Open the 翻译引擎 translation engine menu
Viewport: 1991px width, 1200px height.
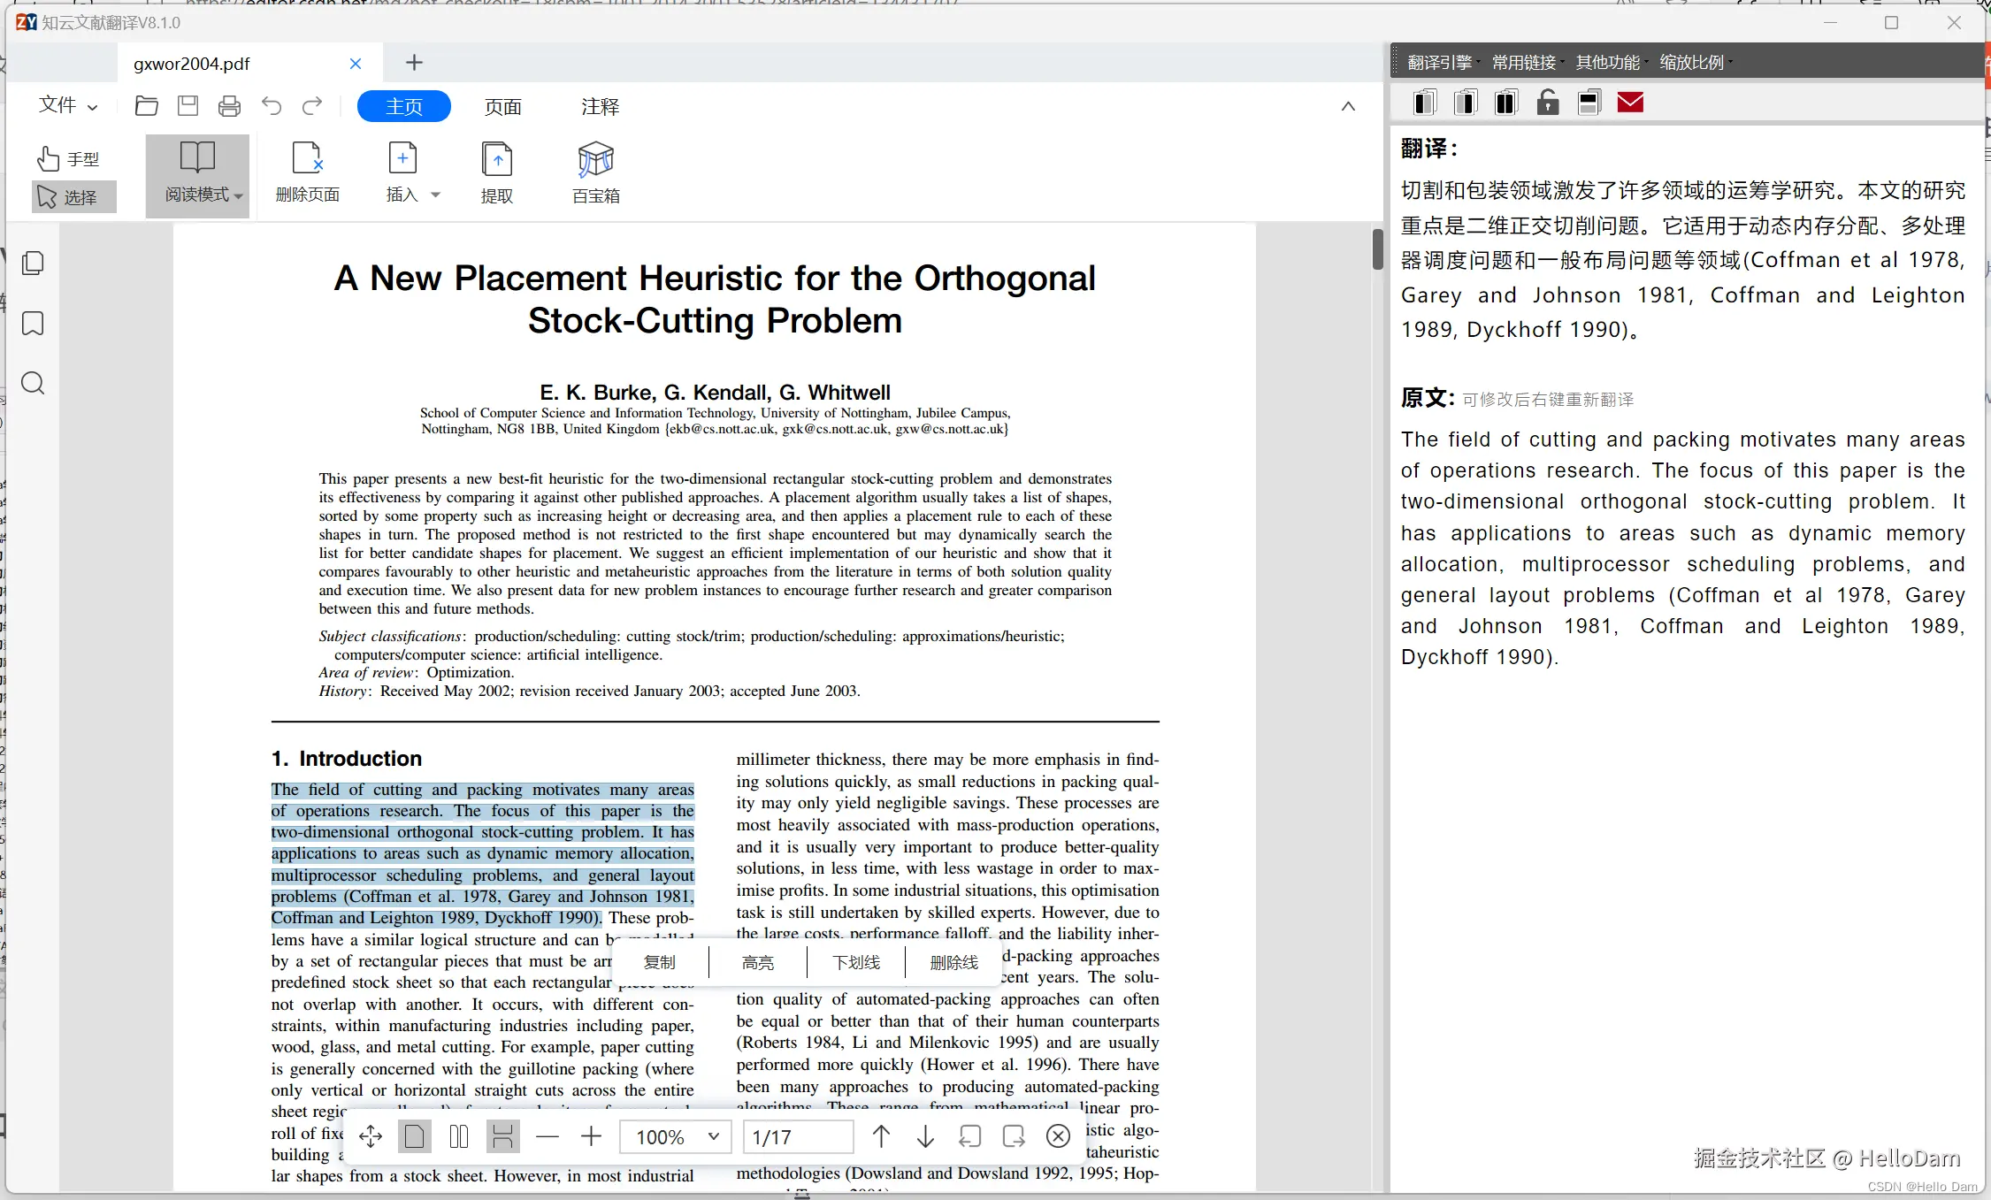tap(1439, 62)
